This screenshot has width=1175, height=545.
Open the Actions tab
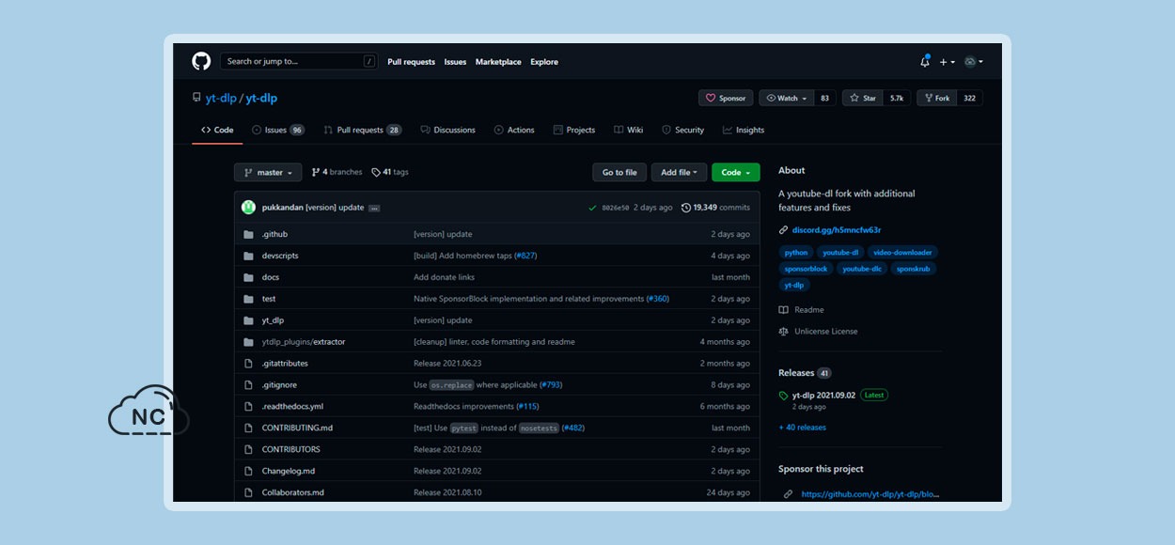pos(514,131)
